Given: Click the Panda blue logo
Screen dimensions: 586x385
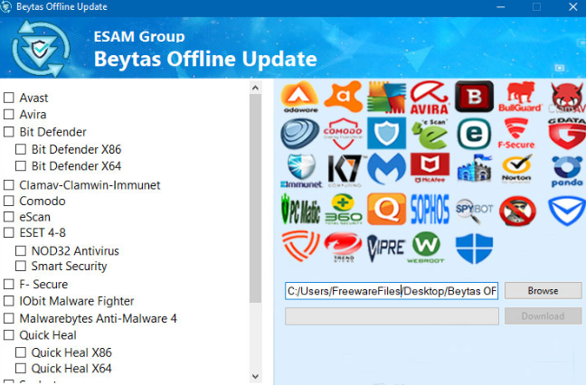Looking at the screenshot, I should pos(567,171).
